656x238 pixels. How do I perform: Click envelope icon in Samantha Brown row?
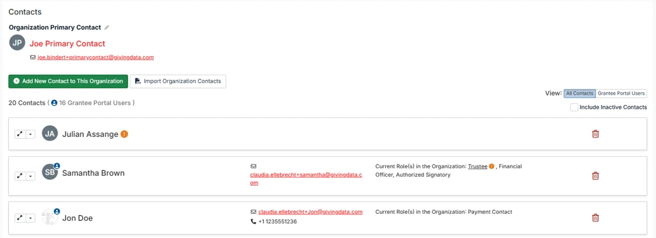tap(253, 166)
